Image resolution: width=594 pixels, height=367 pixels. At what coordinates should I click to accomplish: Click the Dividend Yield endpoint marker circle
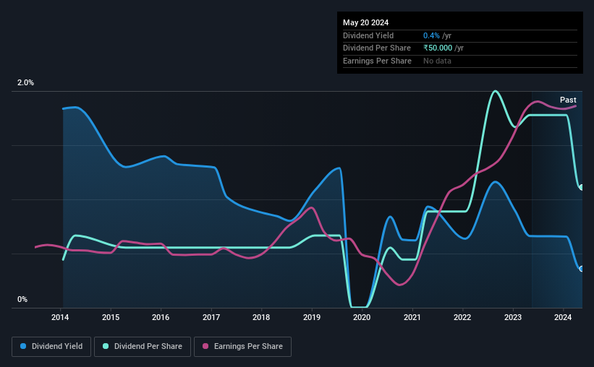point(582,269)
